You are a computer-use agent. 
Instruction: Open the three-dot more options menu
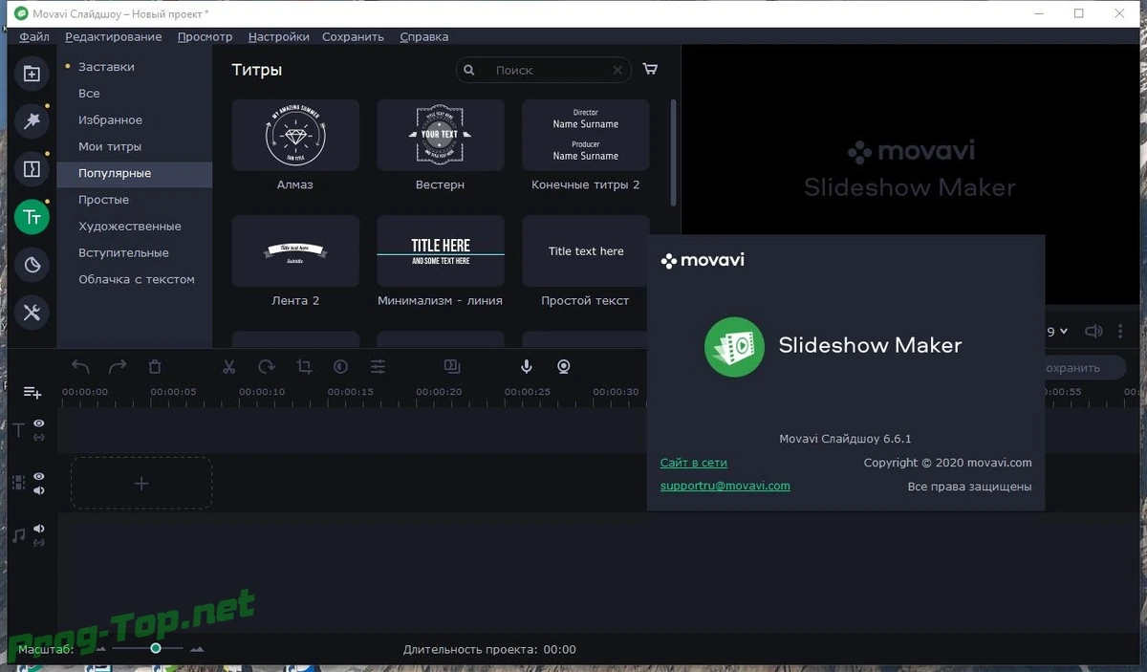pos(1121,332)
